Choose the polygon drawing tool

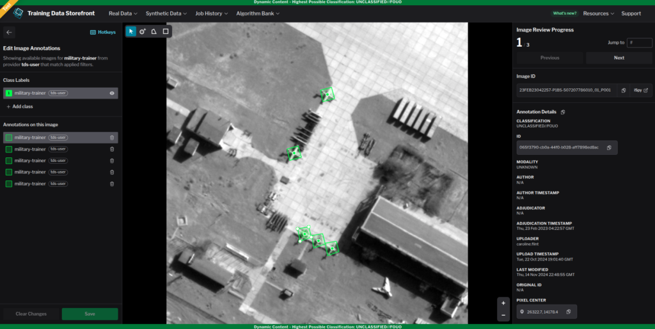coord(154,31)
